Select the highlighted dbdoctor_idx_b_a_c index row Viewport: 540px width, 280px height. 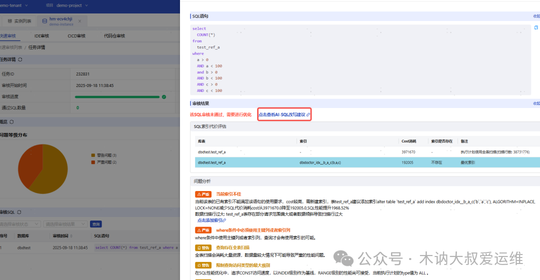pyautogui.click(x=367, y=162)
